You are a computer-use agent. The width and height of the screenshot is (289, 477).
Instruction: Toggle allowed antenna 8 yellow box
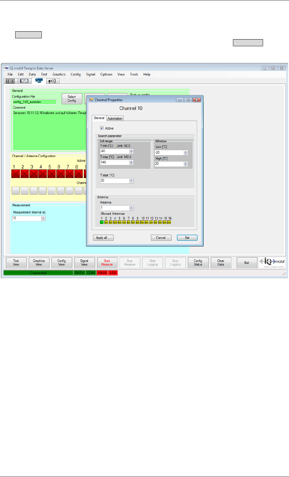point(133,222)
